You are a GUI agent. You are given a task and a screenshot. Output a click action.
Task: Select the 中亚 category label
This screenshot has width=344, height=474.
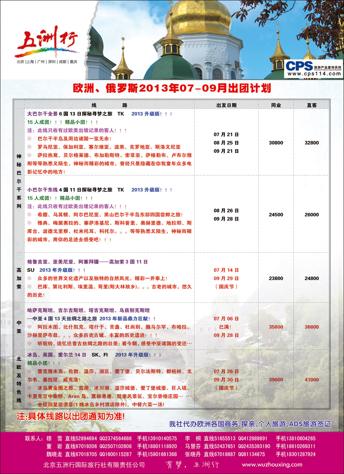(x=19, y=327)
